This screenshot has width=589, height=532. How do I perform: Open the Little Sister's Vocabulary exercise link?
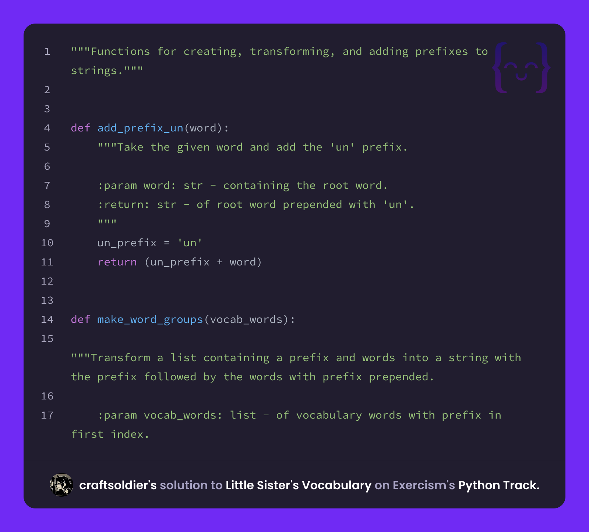click(x=299, y=485)
